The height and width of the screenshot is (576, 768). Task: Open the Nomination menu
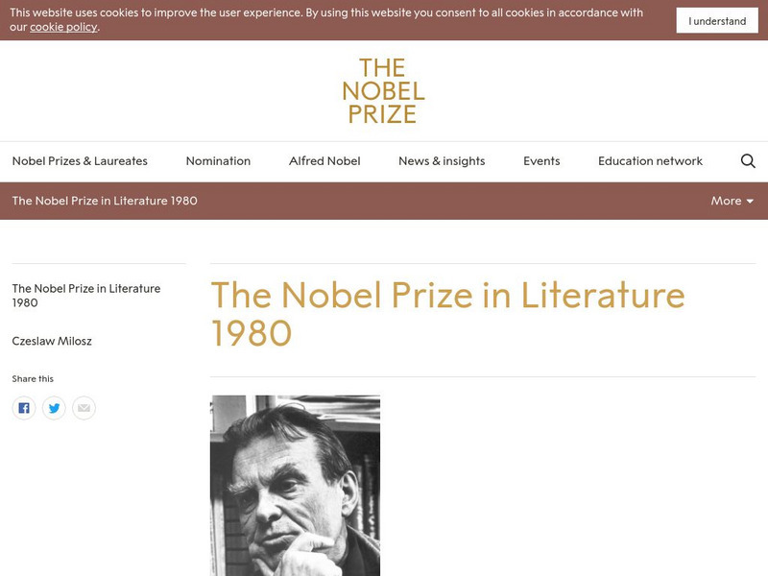(x=218, y=161)
